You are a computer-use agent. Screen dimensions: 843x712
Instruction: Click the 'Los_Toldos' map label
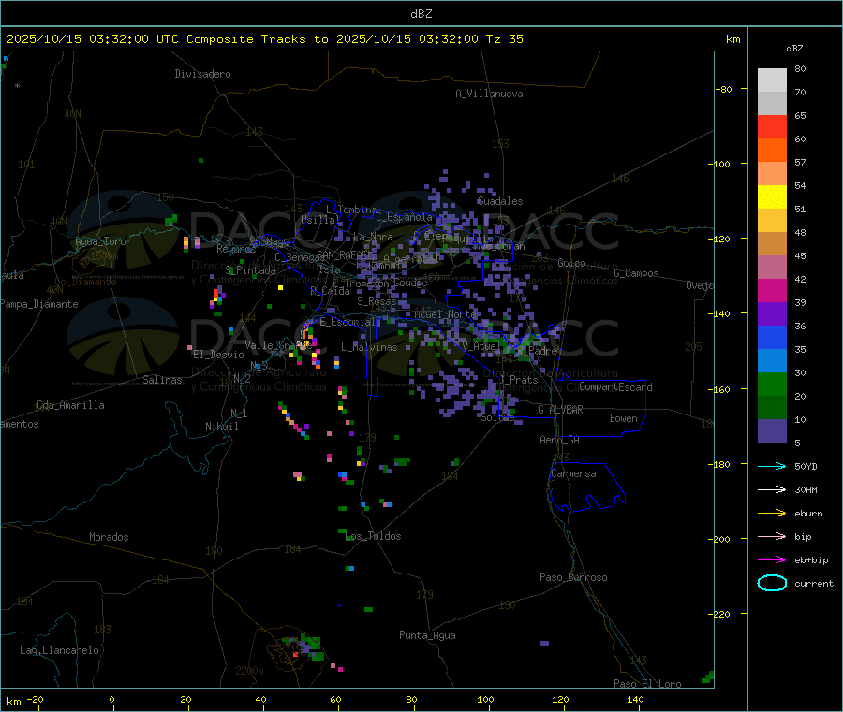click(x=373, y=536)
